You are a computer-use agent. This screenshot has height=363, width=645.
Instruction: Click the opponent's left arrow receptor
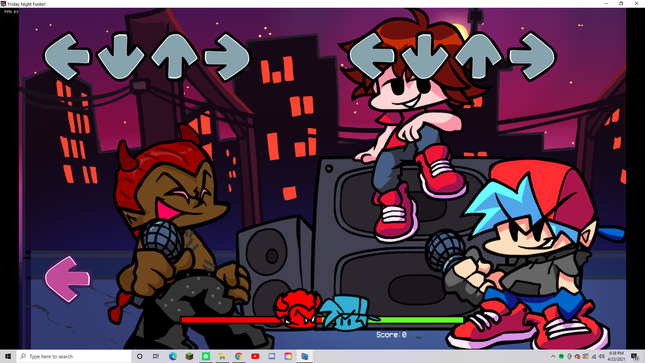click(67, 56)
